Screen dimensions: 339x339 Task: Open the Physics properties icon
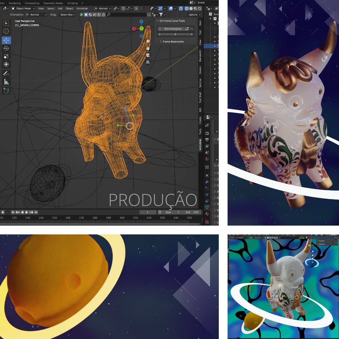[207, 195]
